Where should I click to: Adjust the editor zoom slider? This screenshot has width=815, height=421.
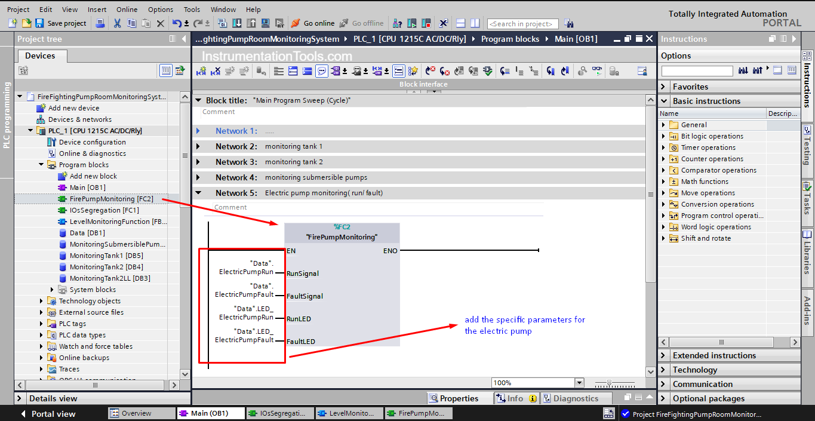tap(609, 383)
